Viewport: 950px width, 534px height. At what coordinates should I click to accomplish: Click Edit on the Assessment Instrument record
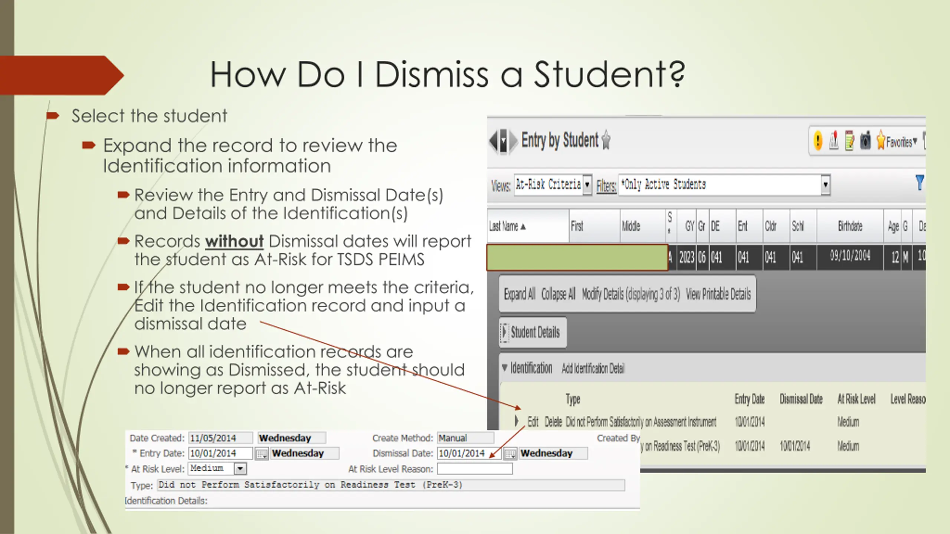pos(533,422)
